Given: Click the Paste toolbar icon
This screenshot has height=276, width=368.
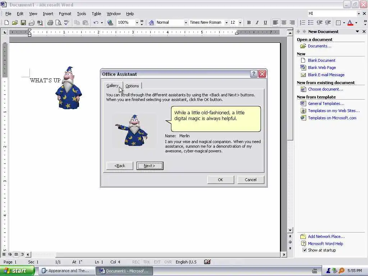Looking at the screenshot, I should 86,23.
